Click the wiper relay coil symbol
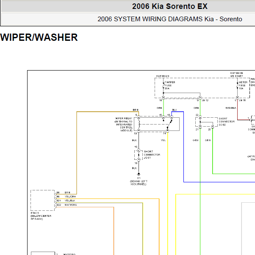This screenshot has height=255, width=255. [x=139, y=125]
